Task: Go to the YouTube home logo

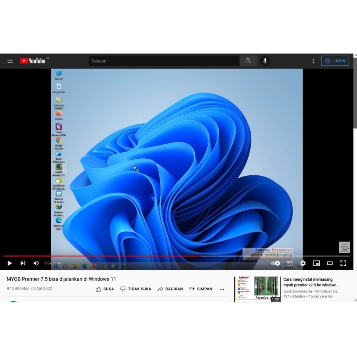Action: tap(33, 61)
